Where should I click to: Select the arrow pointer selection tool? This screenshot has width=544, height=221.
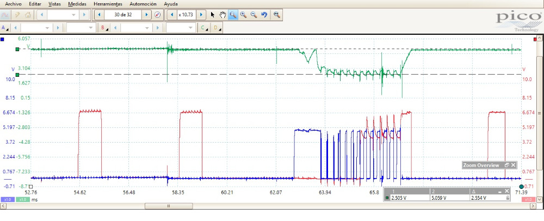click(x=213, y=15)
